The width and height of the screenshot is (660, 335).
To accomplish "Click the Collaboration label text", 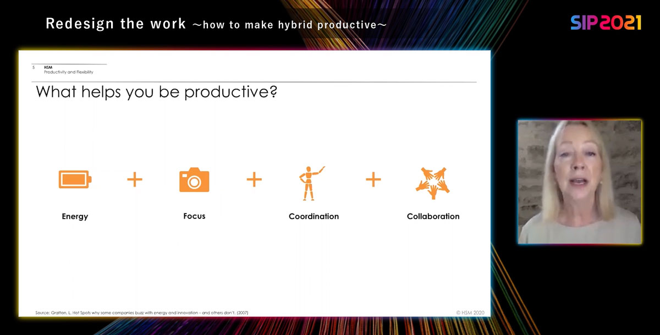I will (x=433, y=217).
